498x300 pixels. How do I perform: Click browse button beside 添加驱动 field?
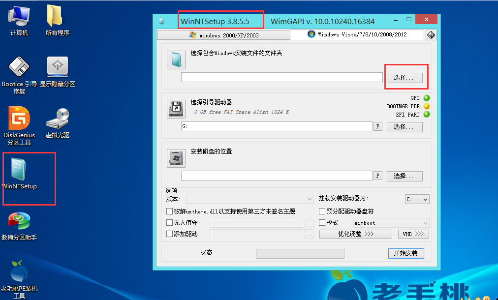pos(309,235)
